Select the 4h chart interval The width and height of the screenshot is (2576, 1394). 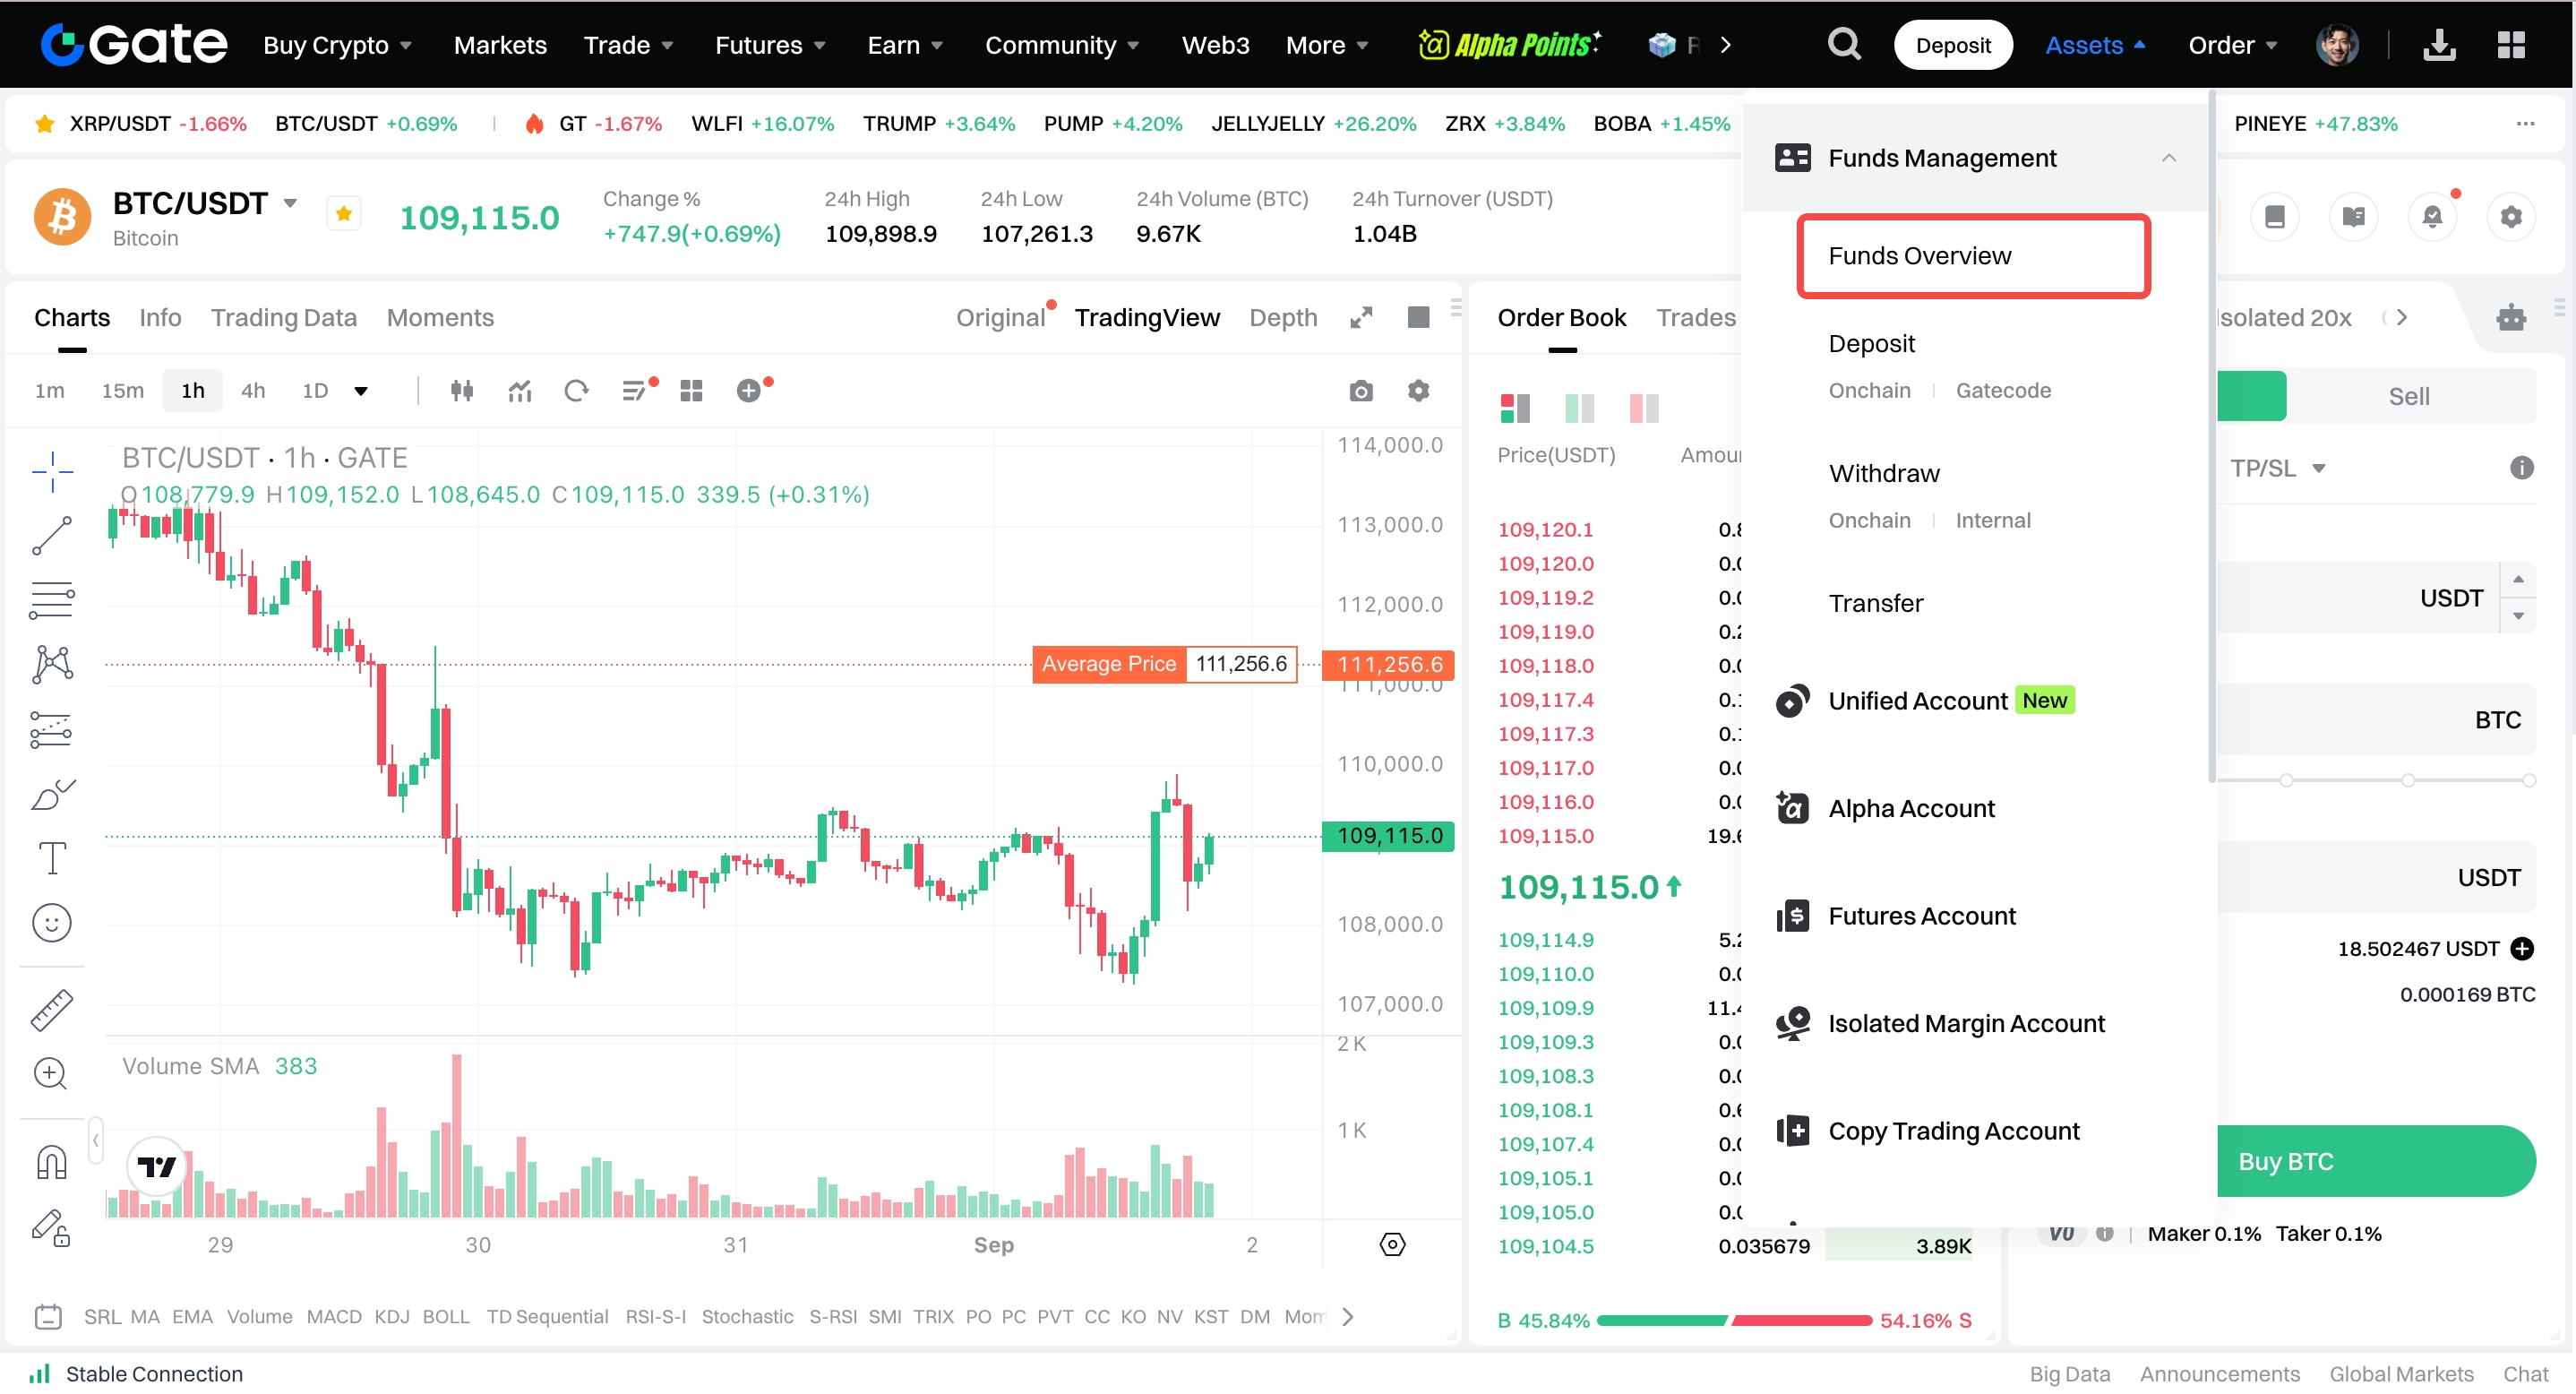(x=253, y=391)
